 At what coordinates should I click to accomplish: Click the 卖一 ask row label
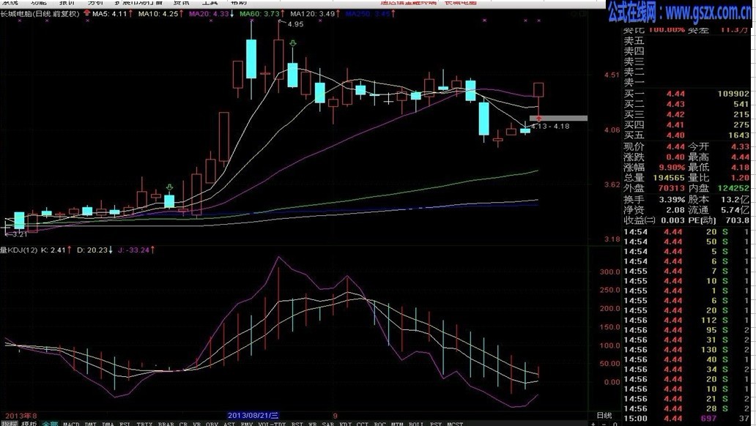tap(634, 83)
